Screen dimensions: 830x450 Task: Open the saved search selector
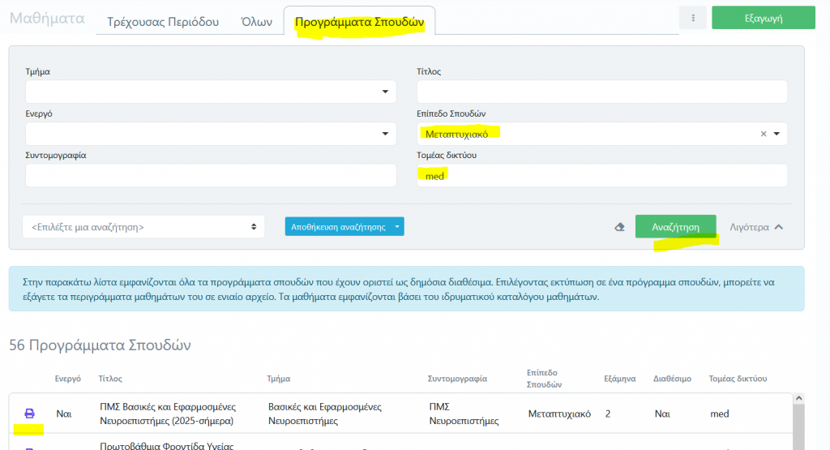[143, 227]
